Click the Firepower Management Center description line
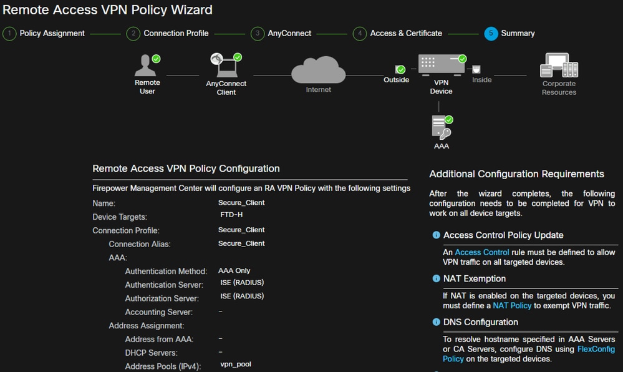Image resolution: width=623 pixels, height=372 pixels. (x=251, y=188)
